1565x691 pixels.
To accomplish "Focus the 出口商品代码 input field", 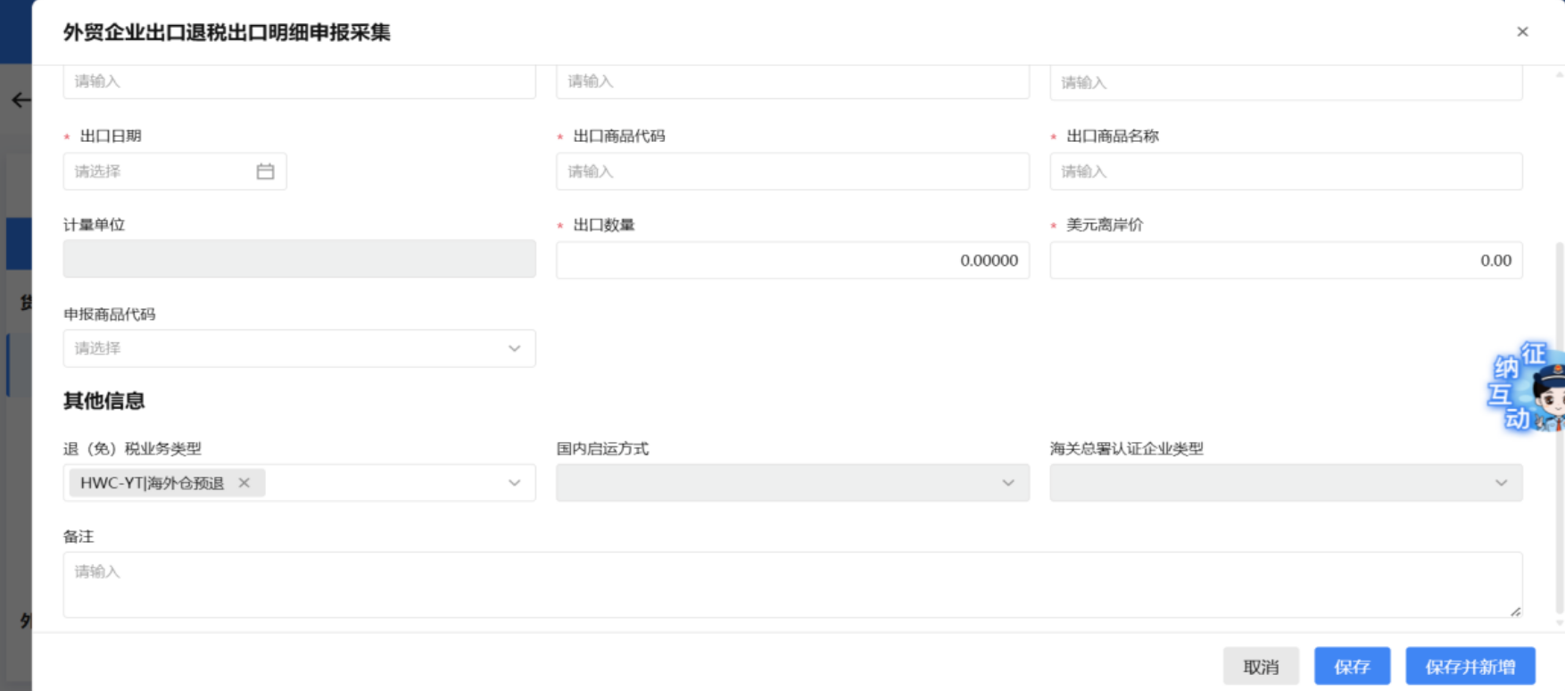I will [792, 171].
